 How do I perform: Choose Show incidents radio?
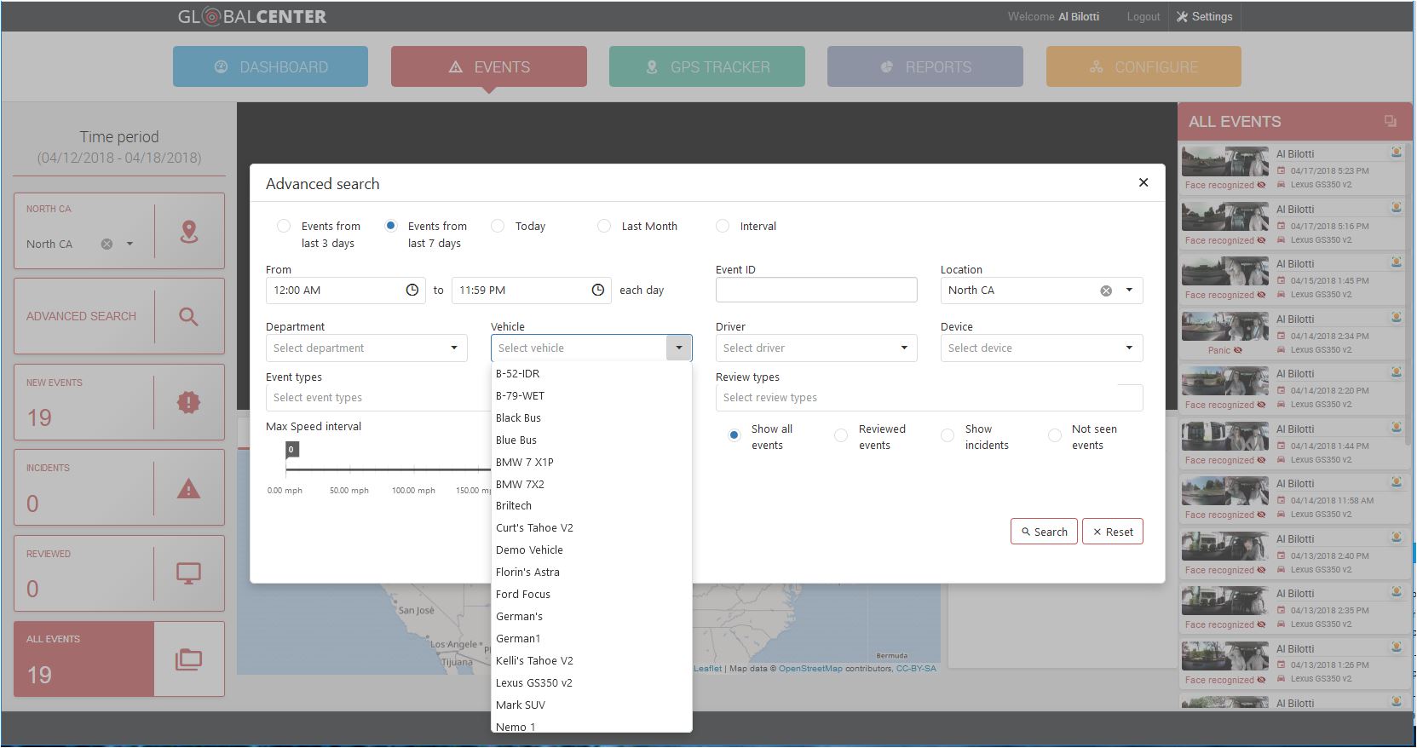[948, 435]
